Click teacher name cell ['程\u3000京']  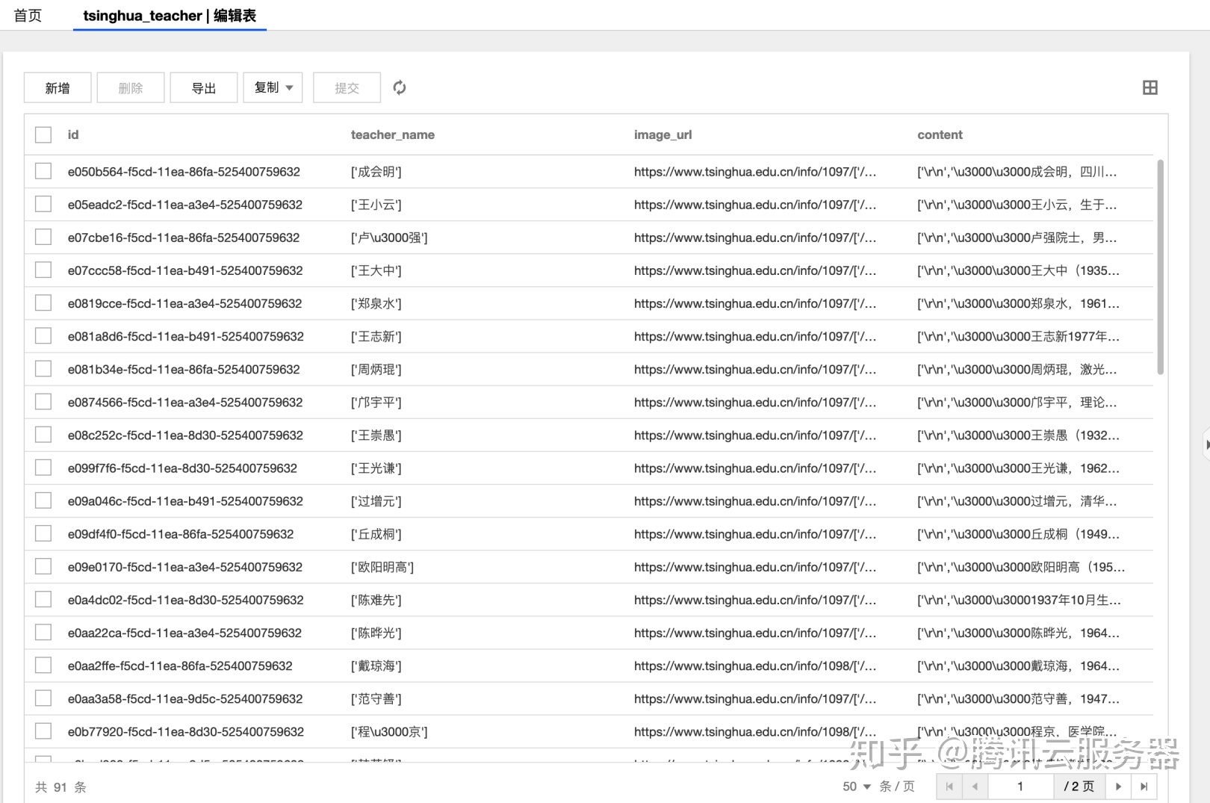tap(389, 731)
